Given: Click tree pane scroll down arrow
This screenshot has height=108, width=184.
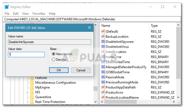Looking at the screenshot, I should point(96,102).
